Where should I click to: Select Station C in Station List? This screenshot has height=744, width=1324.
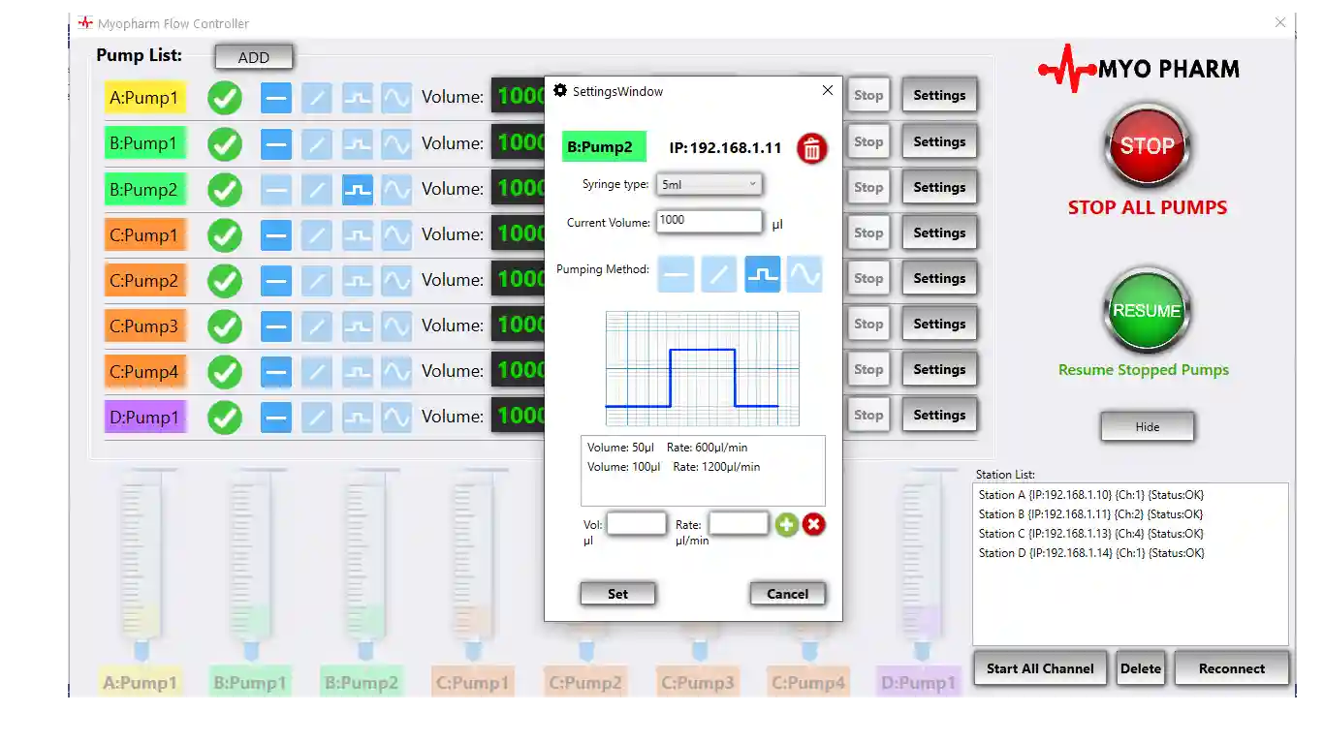tap(1090, 534)
